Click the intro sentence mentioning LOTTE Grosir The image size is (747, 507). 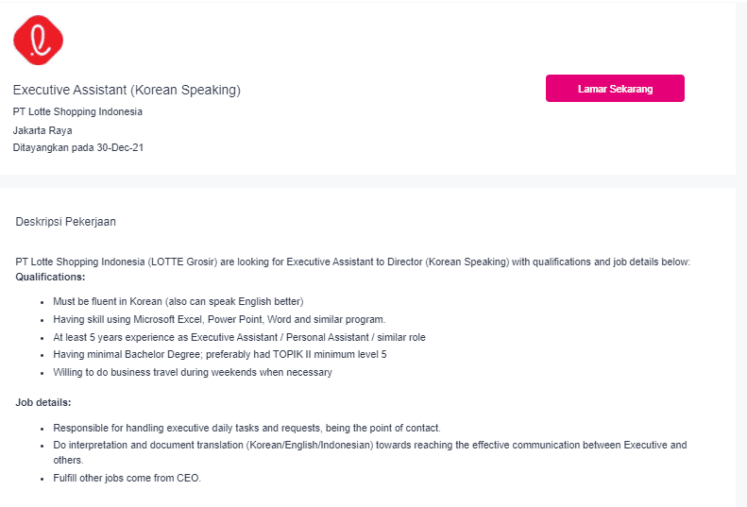click(x=352, y=262)
